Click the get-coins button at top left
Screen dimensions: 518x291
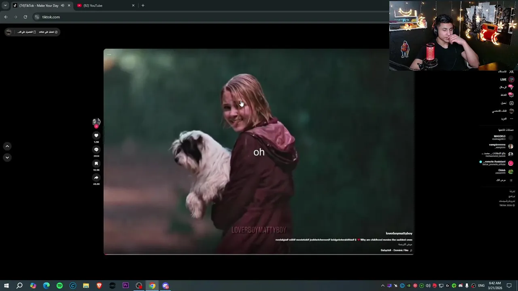(x=48, y=32)
